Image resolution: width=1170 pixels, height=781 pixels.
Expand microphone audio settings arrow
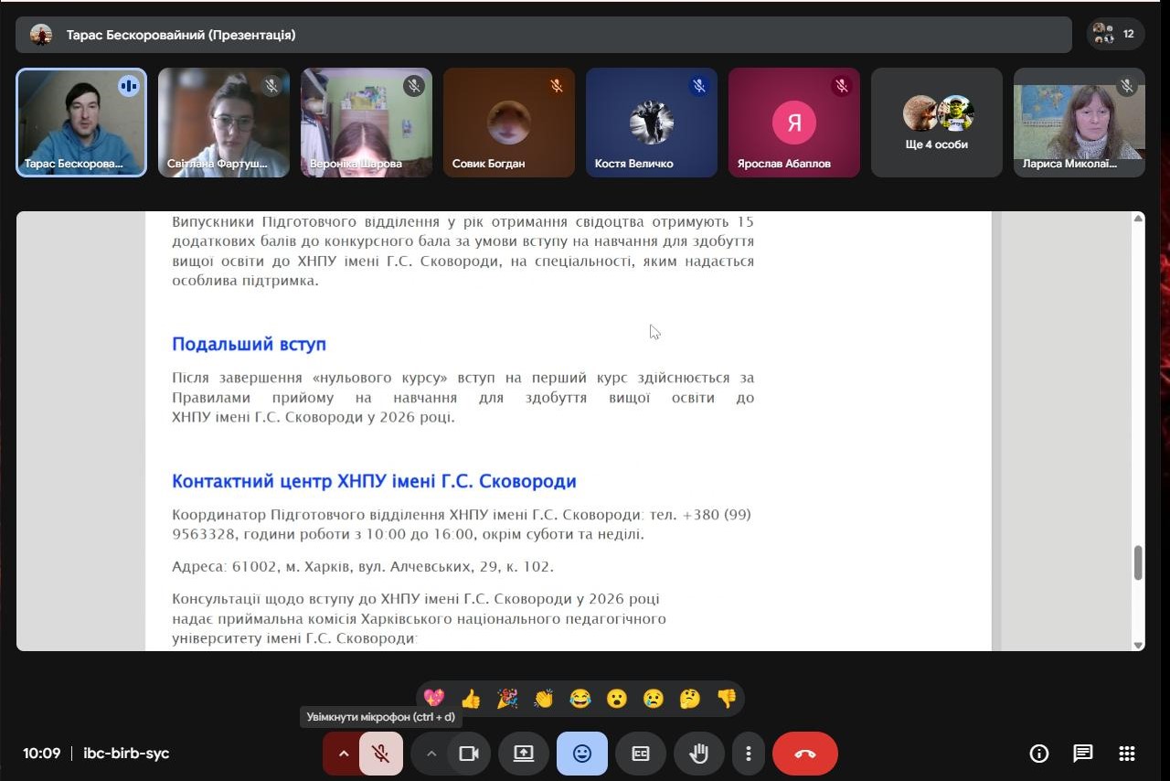click(344, 754)
